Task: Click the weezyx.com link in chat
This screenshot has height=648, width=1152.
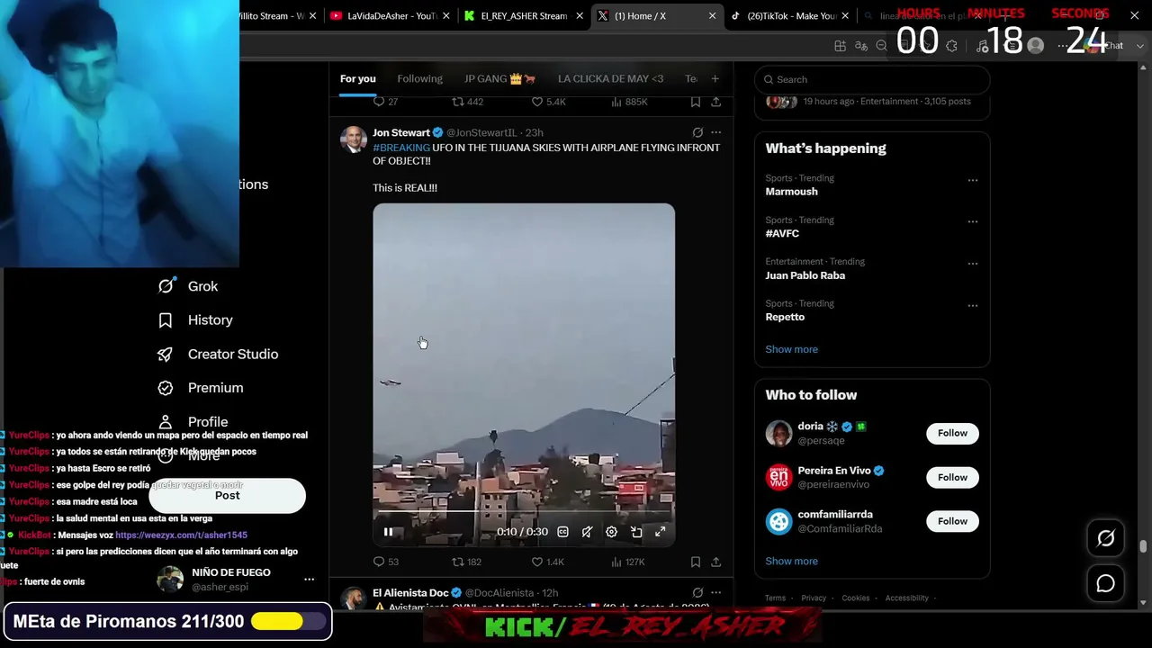Action: (x=181, y=535)
